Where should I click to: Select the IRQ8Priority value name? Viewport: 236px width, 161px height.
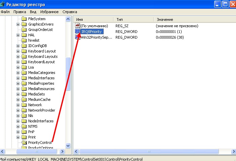pyautogui.click(x=92, y=32)
